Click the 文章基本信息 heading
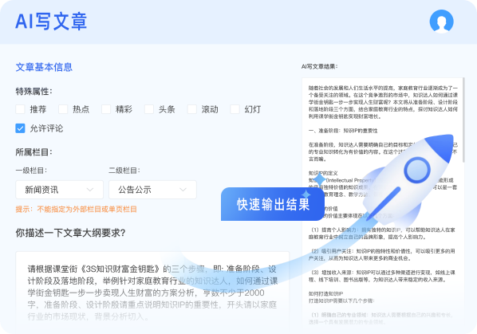The height and width of the screenshot is (334, 477). (x=44, y=67)
